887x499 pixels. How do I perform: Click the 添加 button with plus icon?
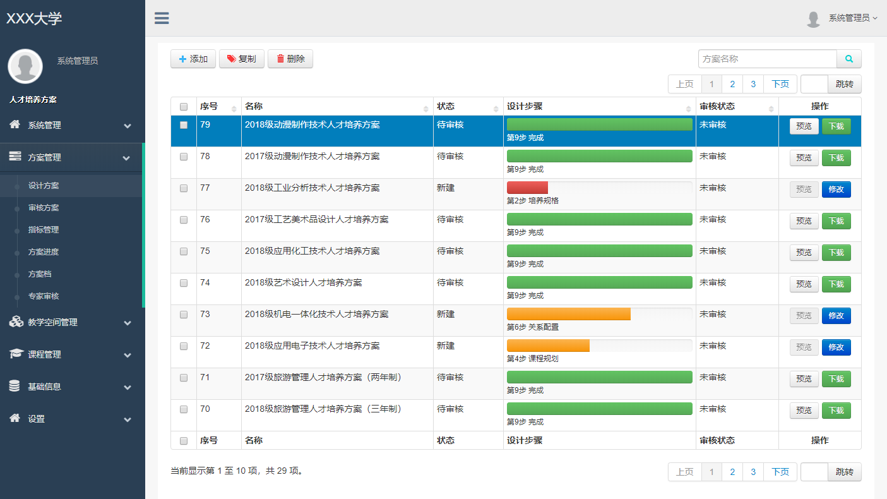[x=193, y=59]
